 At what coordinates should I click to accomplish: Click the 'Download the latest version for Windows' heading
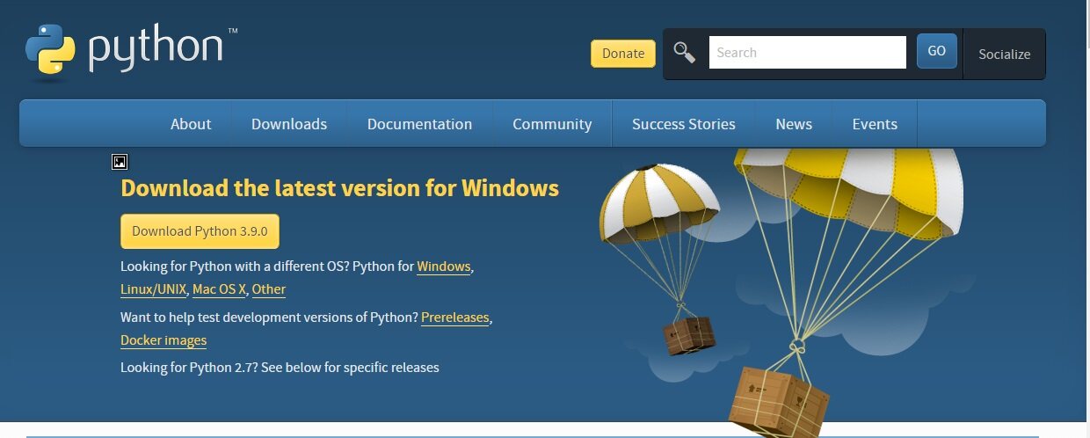[x=339, y=188]
